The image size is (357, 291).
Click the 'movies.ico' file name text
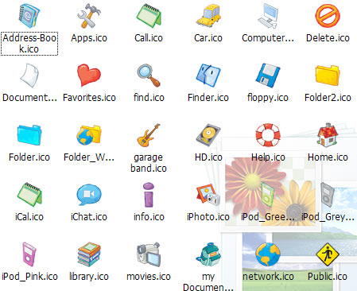click(149, 277)
